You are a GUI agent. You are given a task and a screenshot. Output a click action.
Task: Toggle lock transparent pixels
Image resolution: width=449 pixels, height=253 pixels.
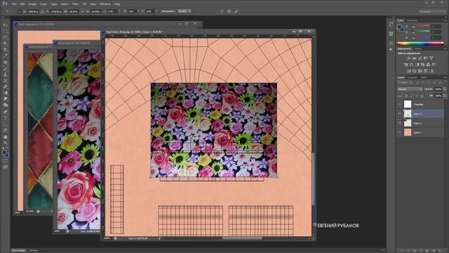click(x=406, y=96)
